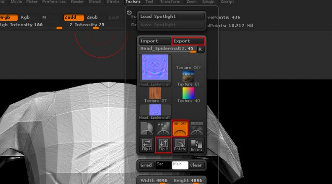Click the Flip H icon

point(147,145)
